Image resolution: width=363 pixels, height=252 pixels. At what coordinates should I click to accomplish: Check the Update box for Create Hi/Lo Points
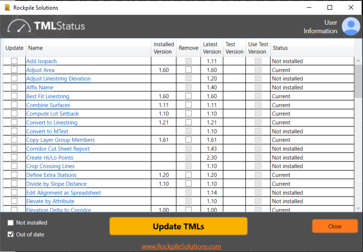(x=14, y=157)
